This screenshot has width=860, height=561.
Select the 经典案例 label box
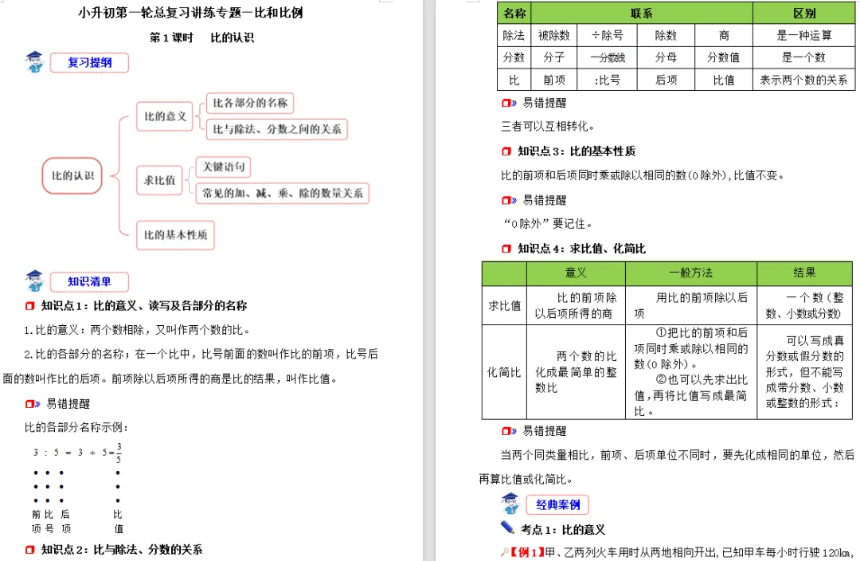point(557,504)
